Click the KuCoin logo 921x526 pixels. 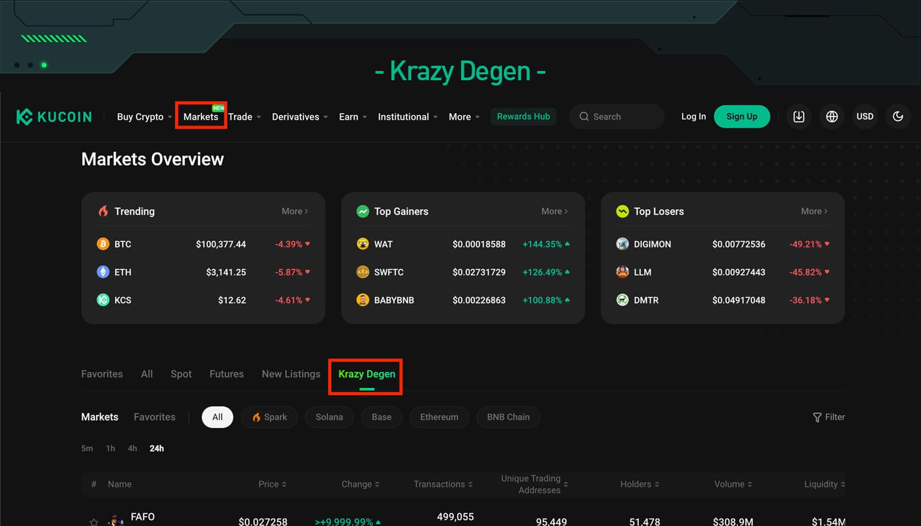coord(54,117)
